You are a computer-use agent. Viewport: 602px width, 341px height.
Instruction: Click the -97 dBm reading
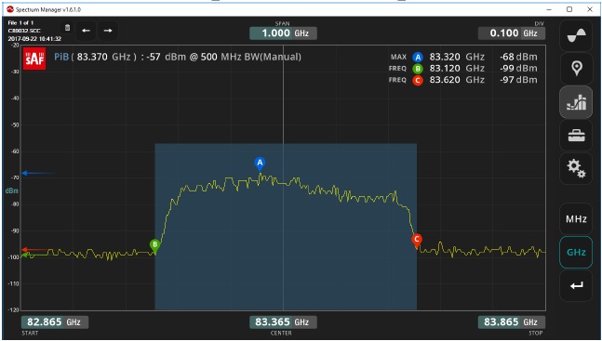518,80
